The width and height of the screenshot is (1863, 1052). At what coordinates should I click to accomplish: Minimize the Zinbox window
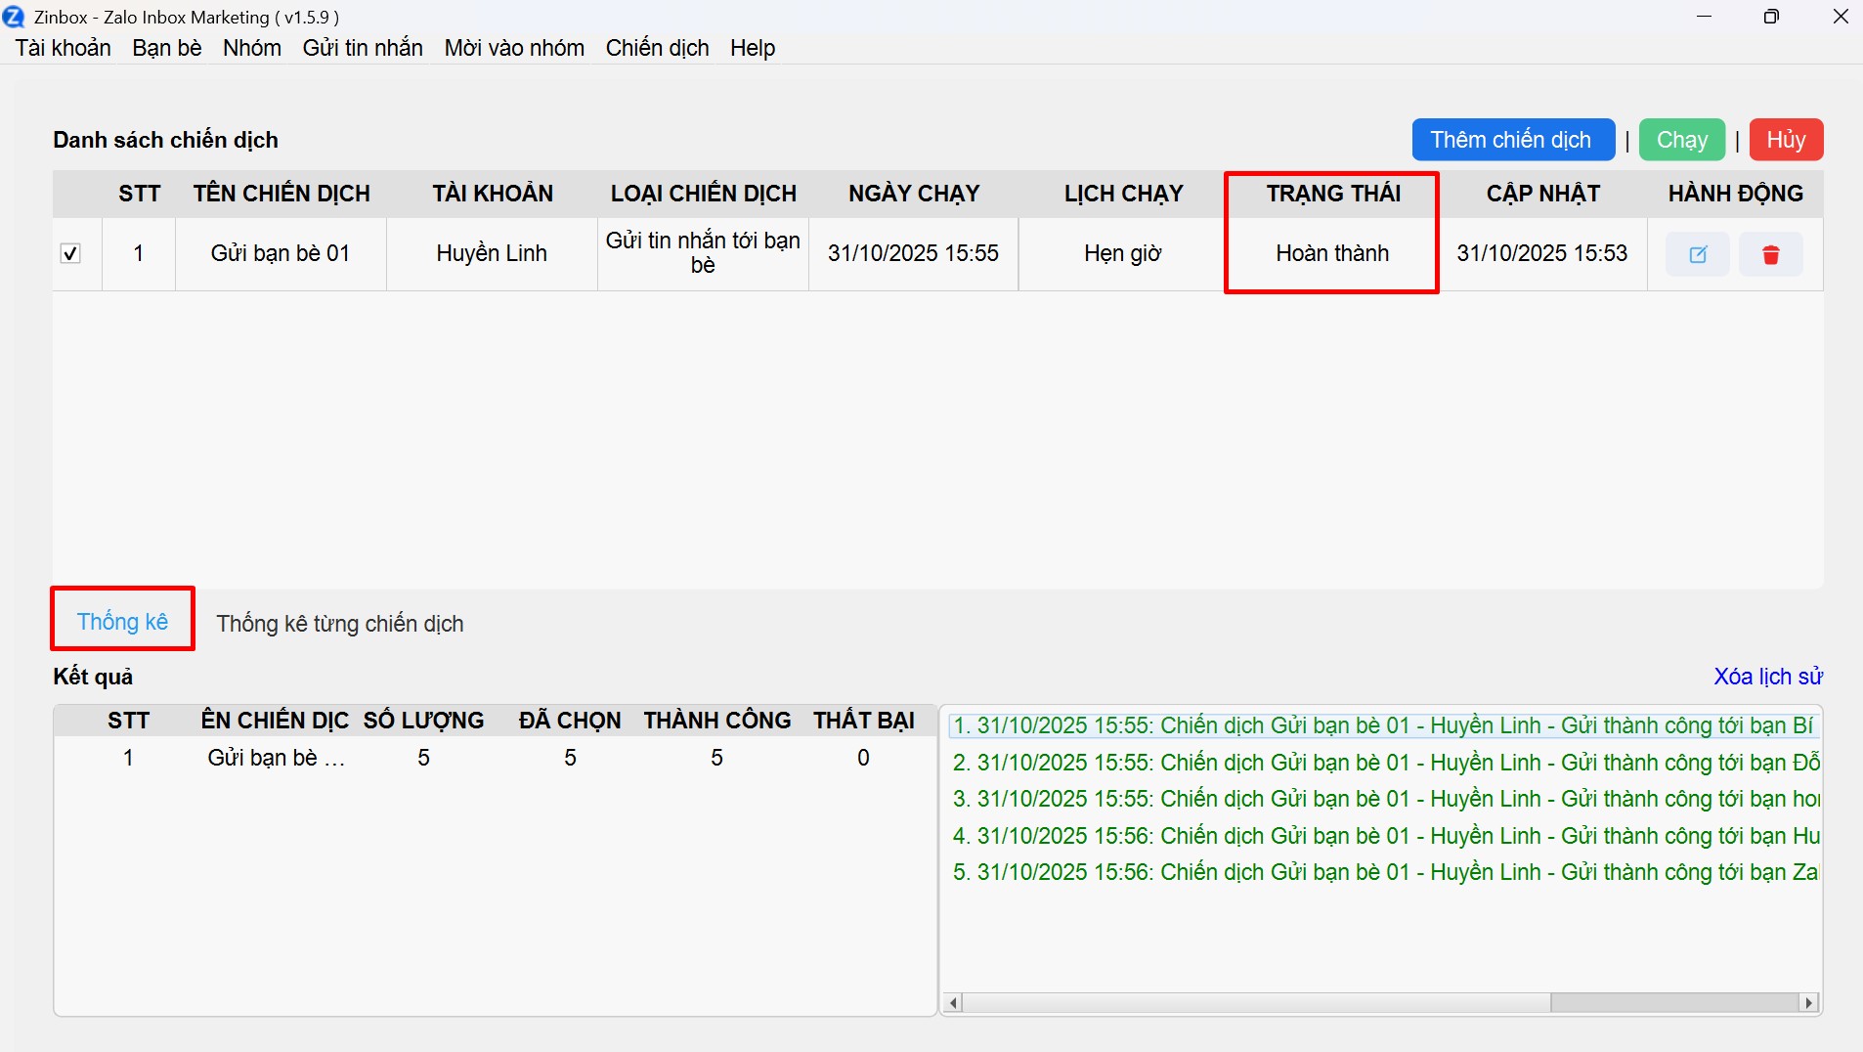tap(1705, 17)
